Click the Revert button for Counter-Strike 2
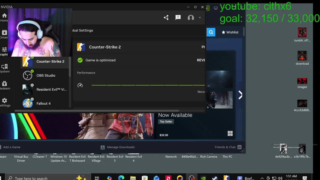 pyautogui.click(x=201, y=60)
